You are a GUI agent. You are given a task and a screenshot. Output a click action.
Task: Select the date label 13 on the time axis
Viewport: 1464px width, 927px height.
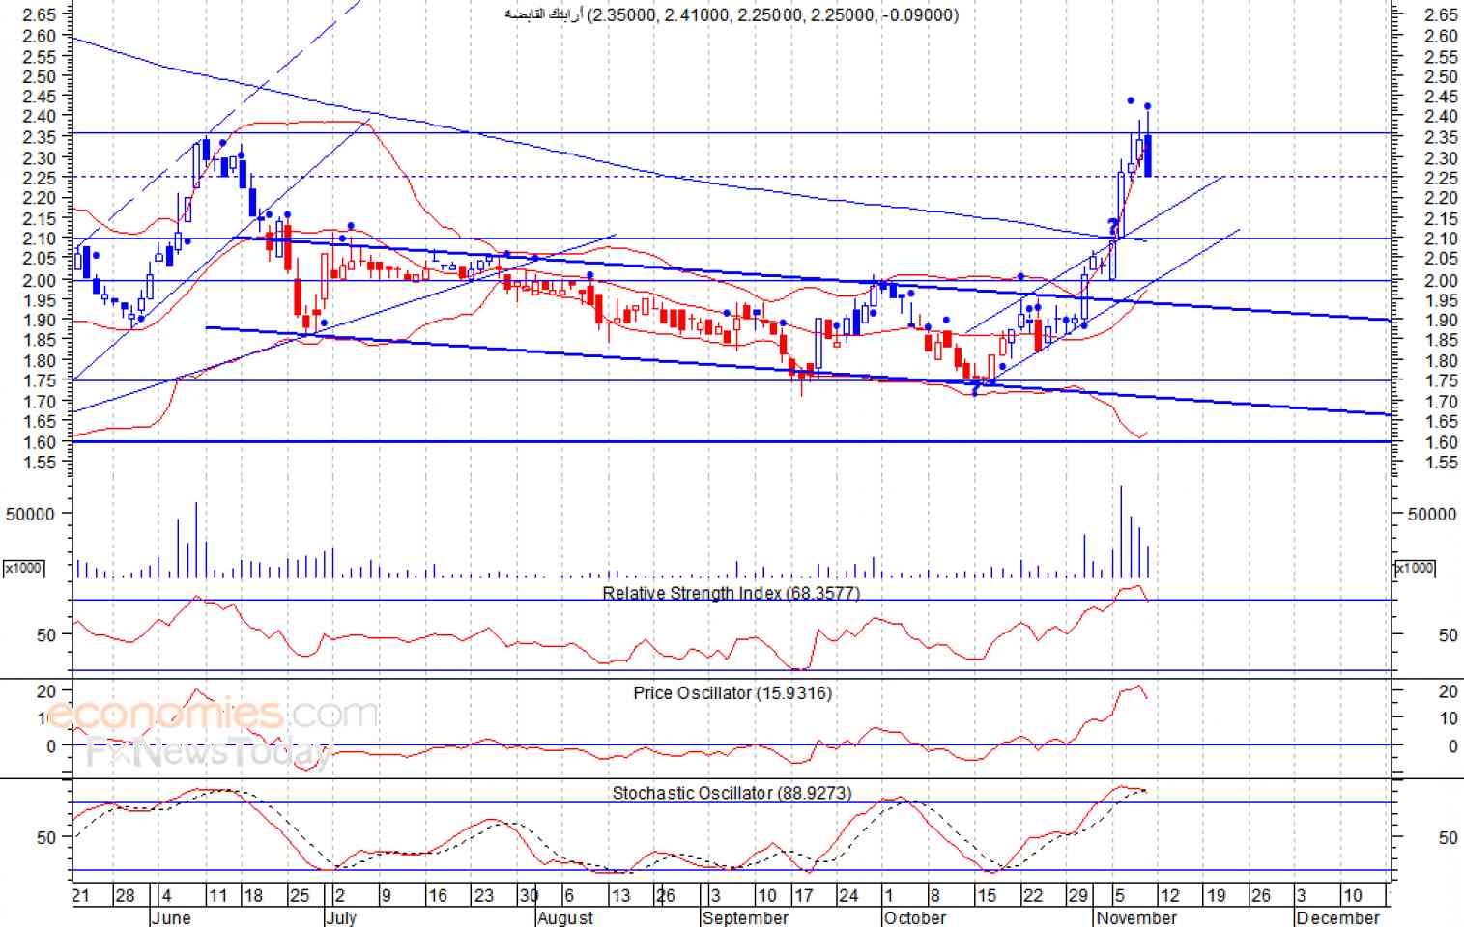[x=621, y=895]
